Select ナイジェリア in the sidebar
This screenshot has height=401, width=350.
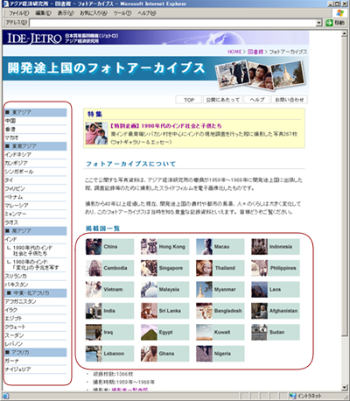(17, 369)
